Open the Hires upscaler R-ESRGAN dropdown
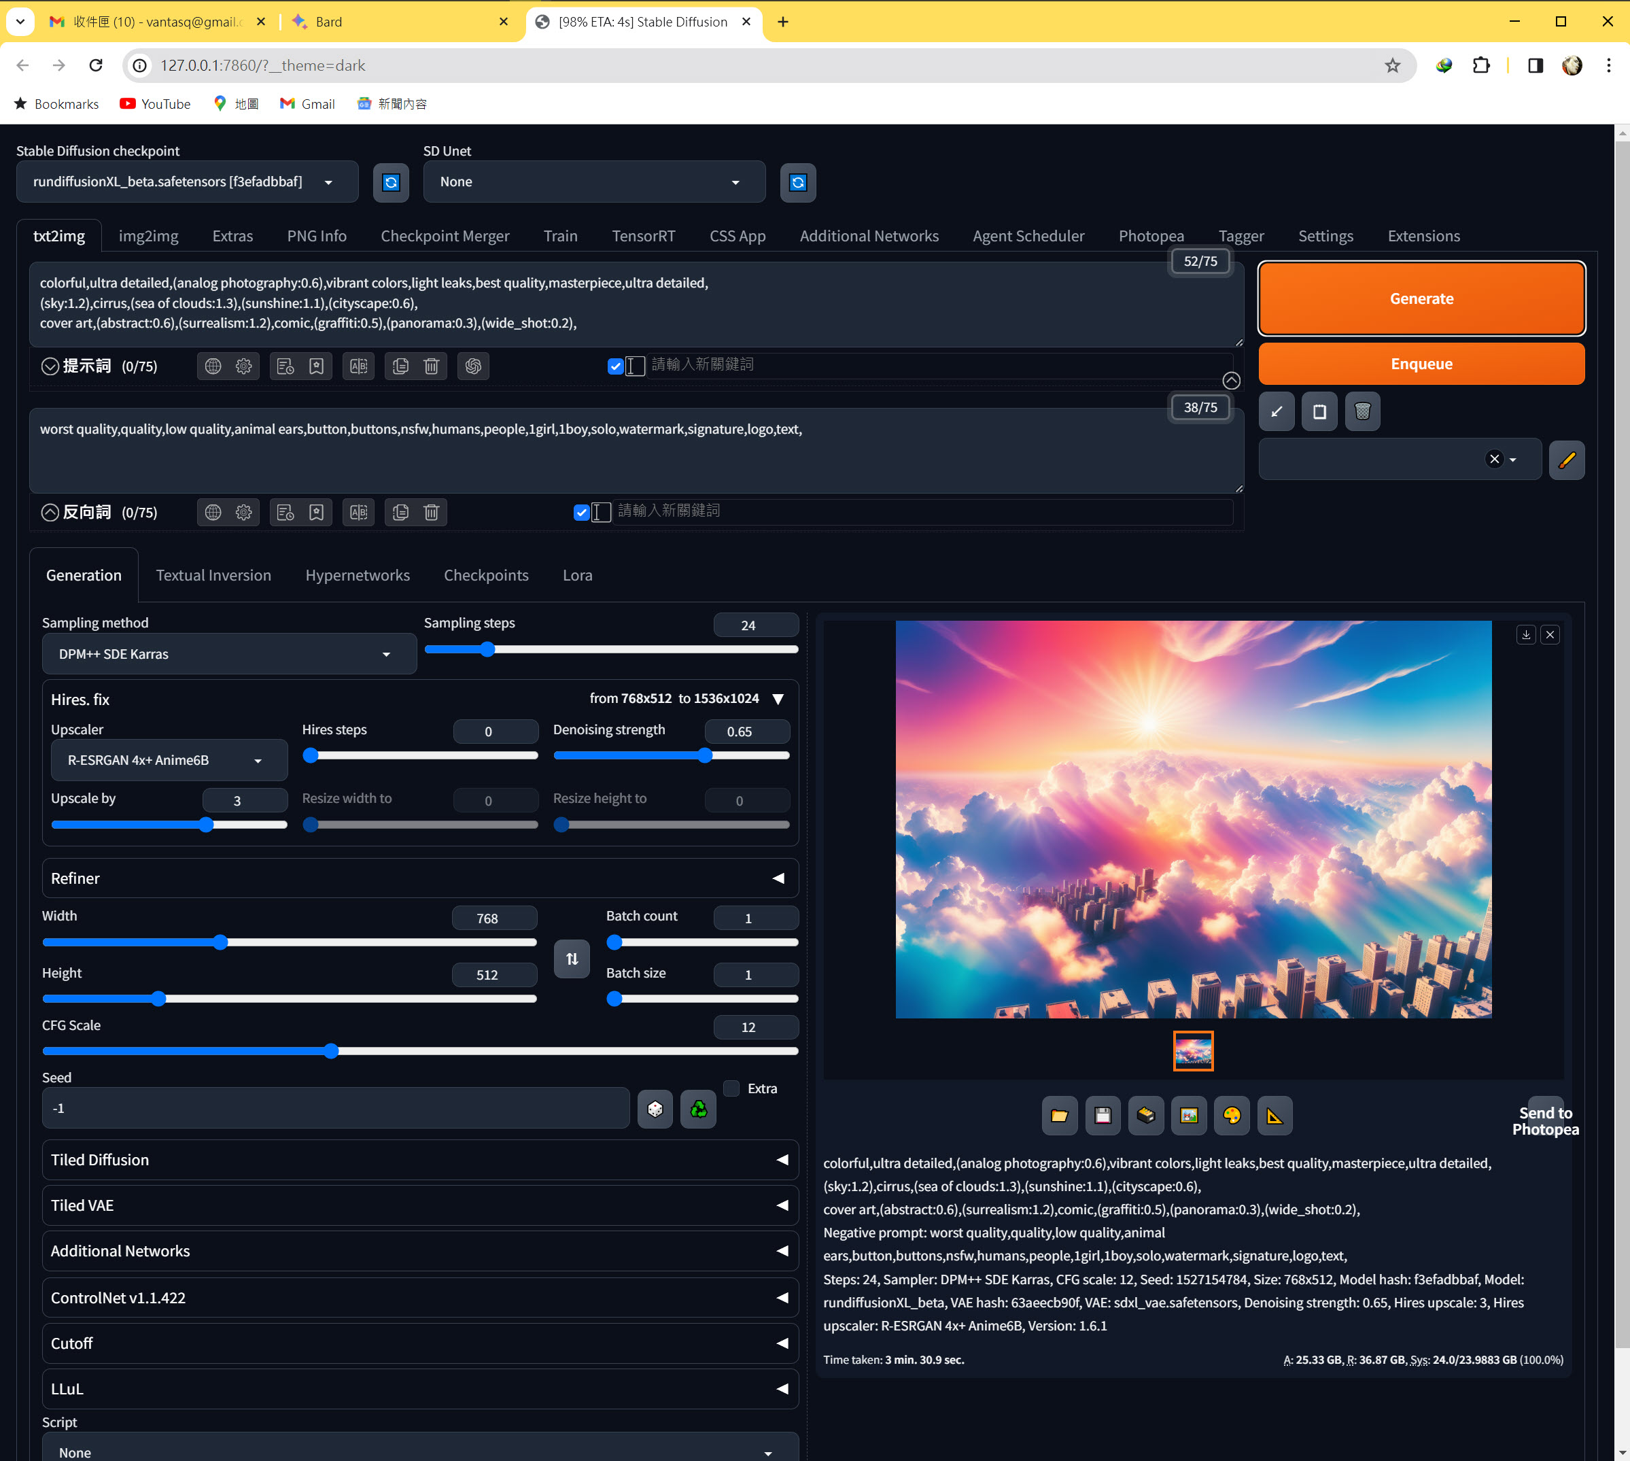Screen dimensions: 1630x1461 pos(169,760)
